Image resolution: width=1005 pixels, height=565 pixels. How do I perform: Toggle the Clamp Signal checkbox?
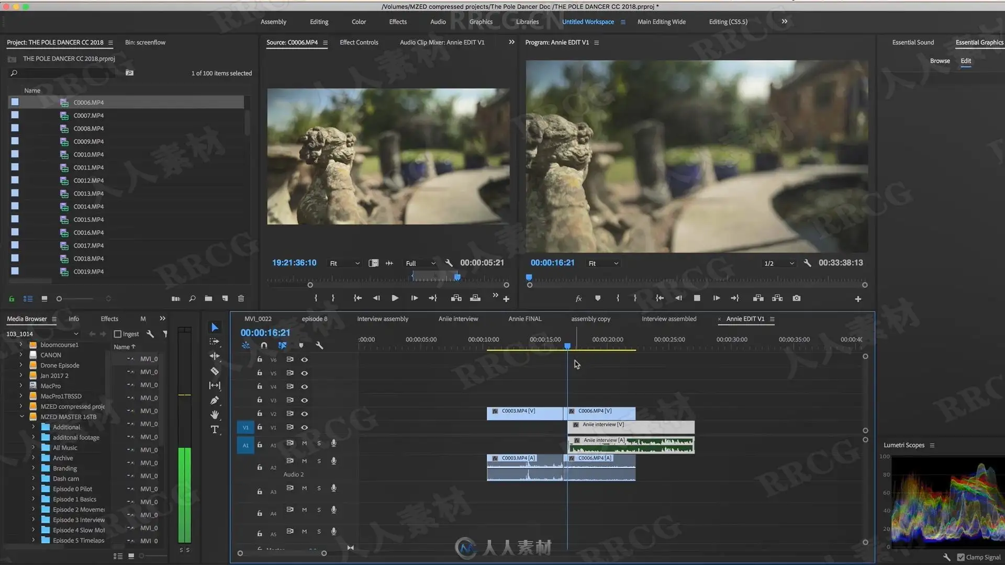(961, 557)
